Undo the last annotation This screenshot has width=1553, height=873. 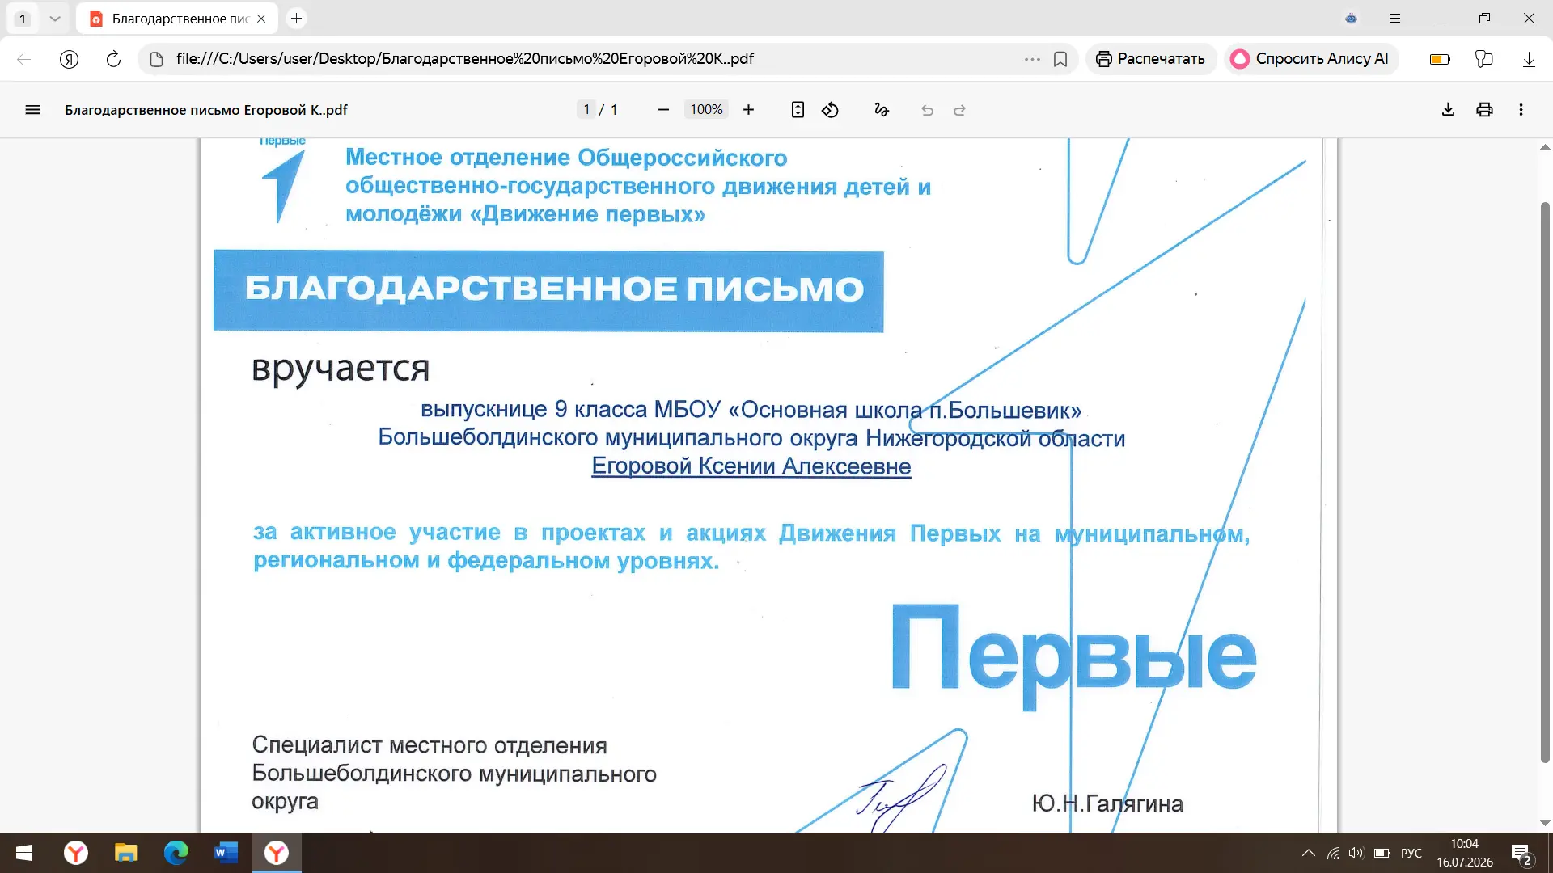point(928,110)
